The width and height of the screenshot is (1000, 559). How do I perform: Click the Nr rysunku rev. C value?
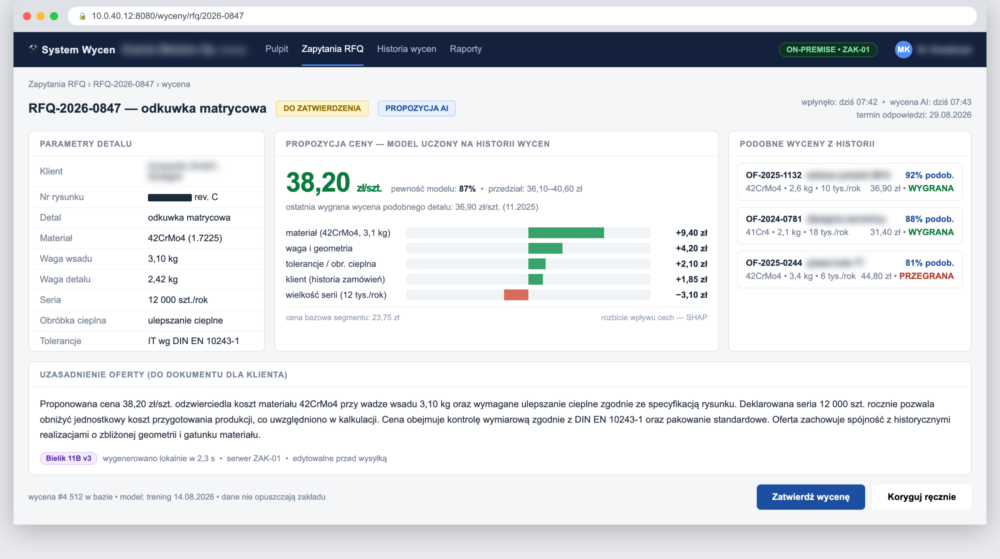point(183,197)
